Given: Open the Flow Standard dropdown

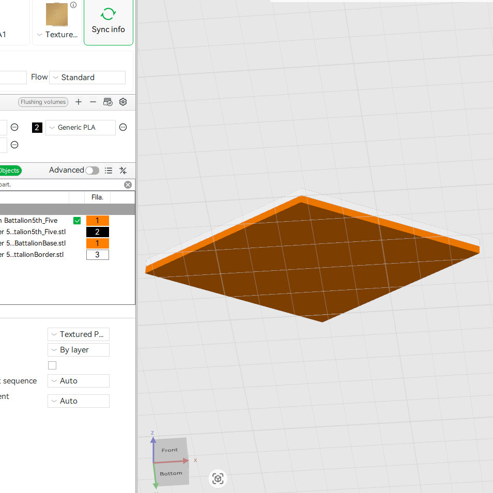Looking at the screenshot, I should [x=87, y=77].
